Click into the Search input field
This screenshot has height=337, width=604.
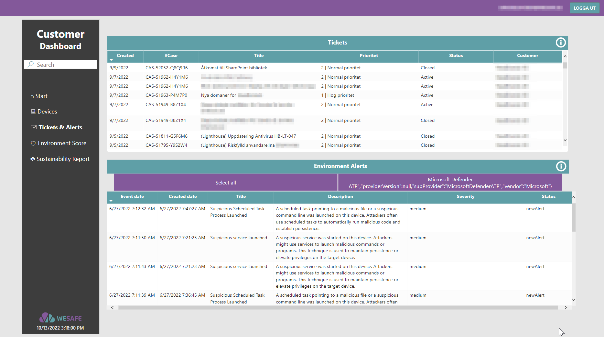click(x=65, y=64)
